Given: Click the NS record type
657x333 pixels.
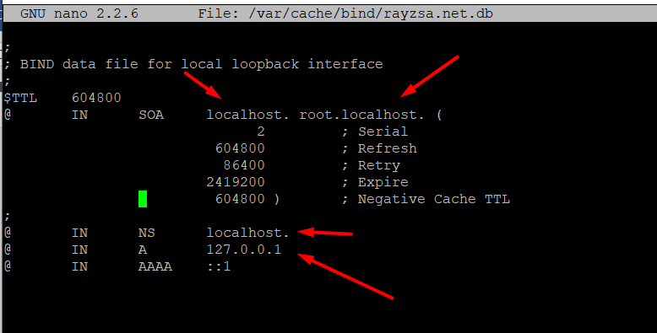Looking at the screenshot, I should pos(147,233).
